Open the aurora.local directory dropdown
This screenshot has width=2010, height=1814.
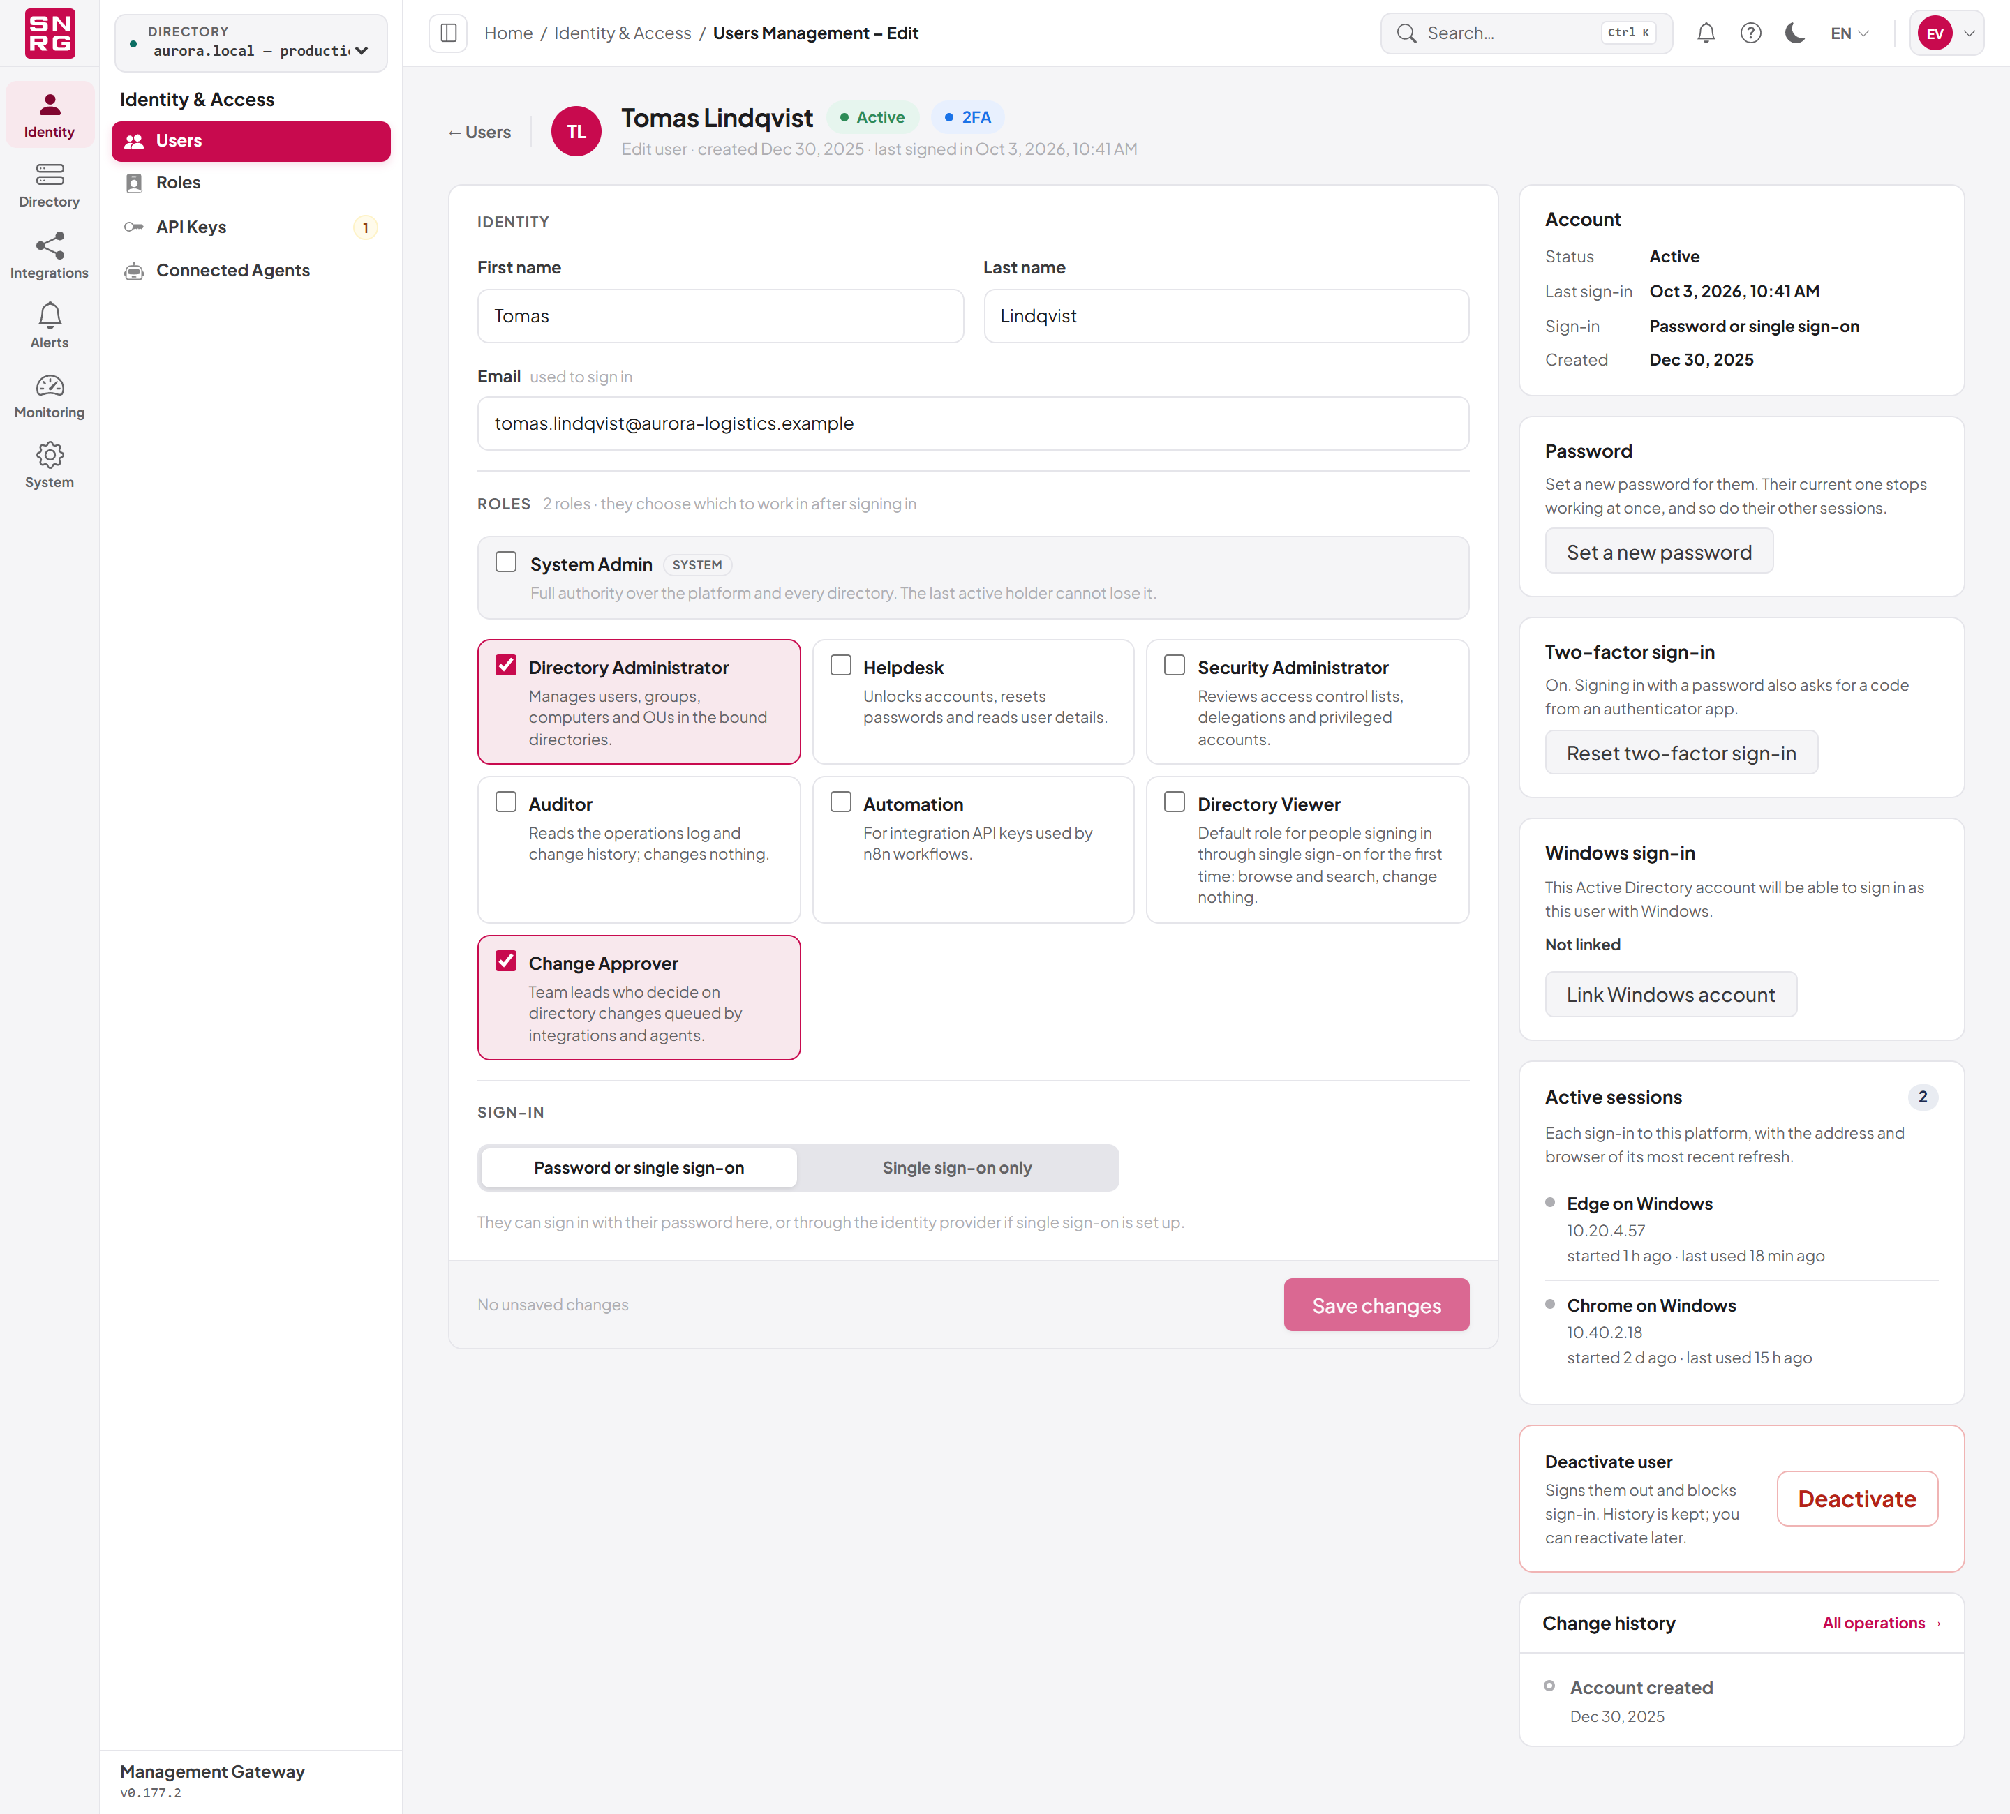click(x=251, y=43)
